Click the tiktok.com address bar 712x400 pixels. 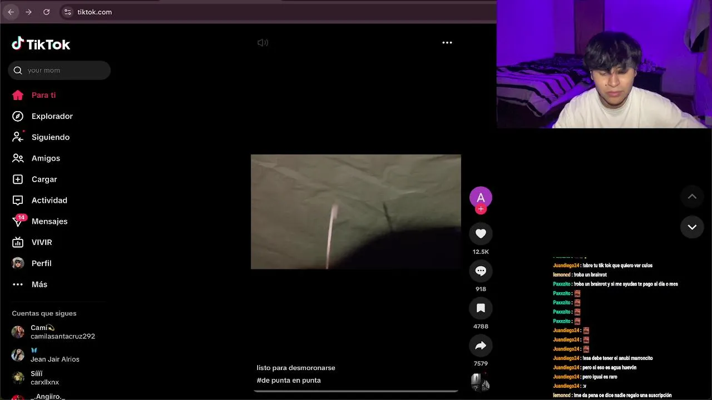278,12
